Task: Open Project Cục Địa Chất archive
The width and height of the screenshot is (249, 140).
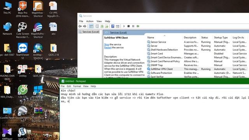Action: click(x=38, y=114)
